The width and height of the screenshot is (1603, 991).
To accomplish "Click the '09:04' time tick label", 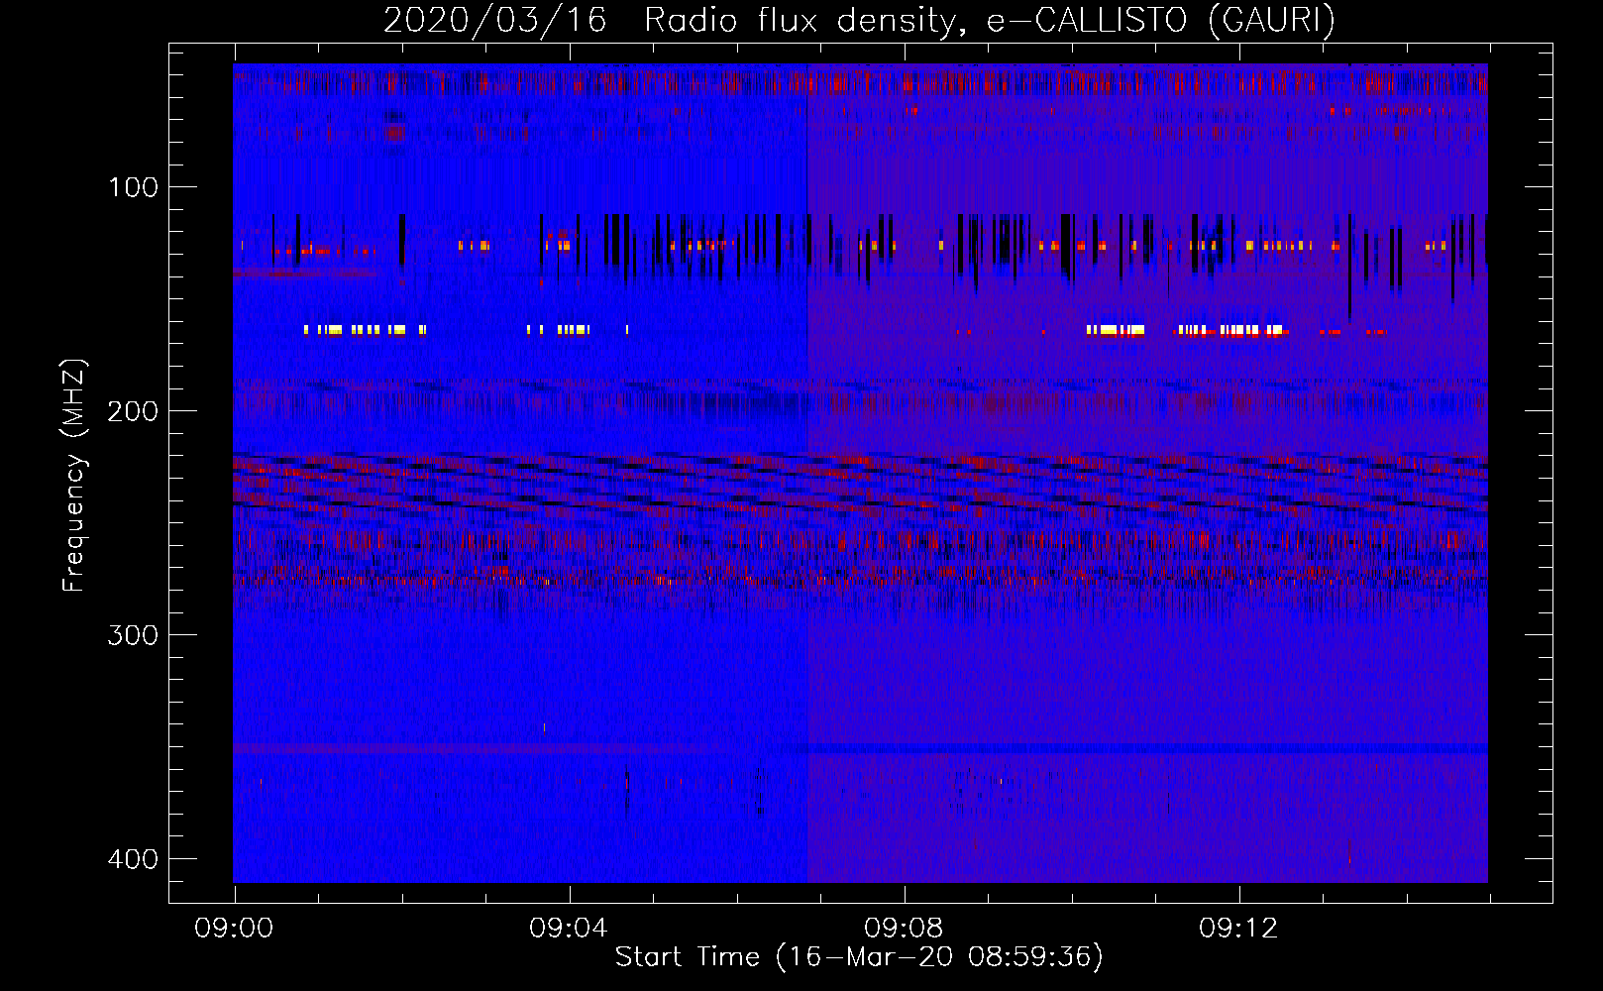I will pos(569,929).
